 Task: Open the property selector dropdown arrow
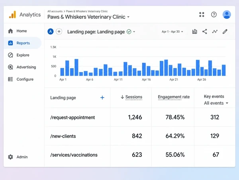click(x=128, y=17)
